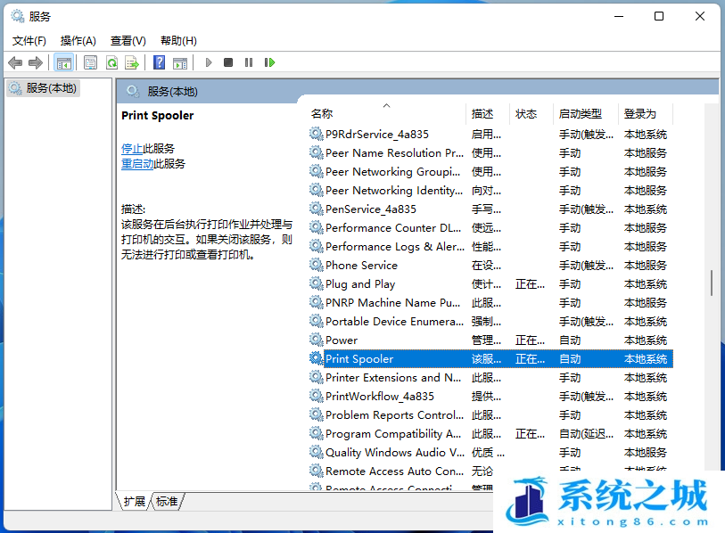Click the Start Service playback icon
The width and height of the screenshot is (725, 533).
[x=208, y=62]
